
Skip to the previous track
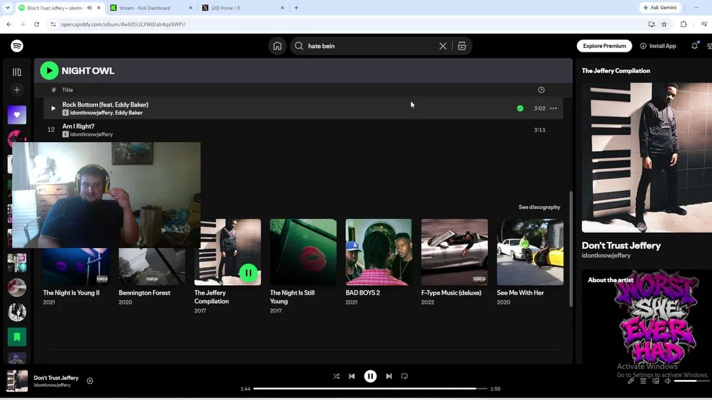coord(352,376)
